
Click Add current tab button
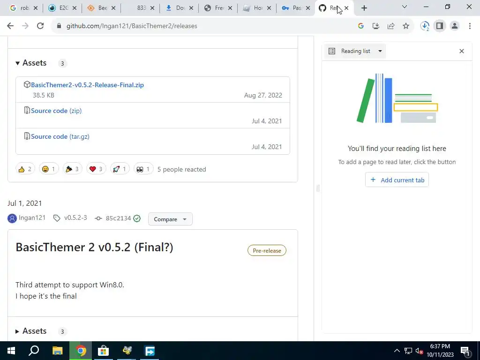pyautogui.click(x=397, y=180)
